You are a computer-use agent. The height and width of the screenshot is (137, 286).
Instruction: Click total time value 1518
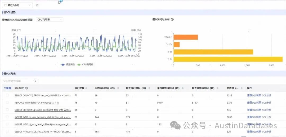point(229,95)
